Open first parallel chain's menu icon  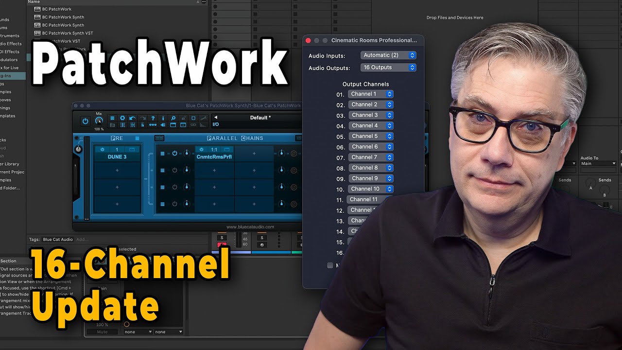coord(162,154)
